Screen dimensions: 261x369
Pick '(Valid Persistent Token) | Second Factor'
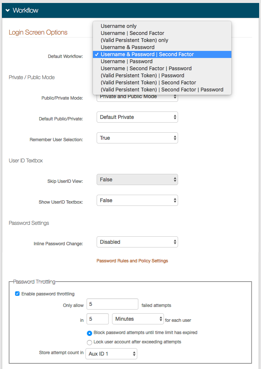(148, 82)
